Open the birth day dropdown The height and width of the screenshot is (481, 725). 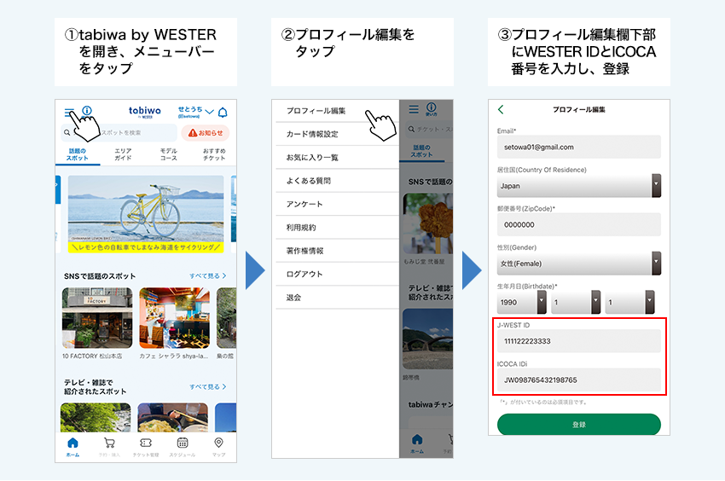pyautogui.click(x=629, y=302)
